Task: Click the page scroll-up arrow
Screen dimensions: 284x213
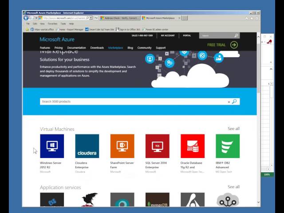Action: point(258,37)
